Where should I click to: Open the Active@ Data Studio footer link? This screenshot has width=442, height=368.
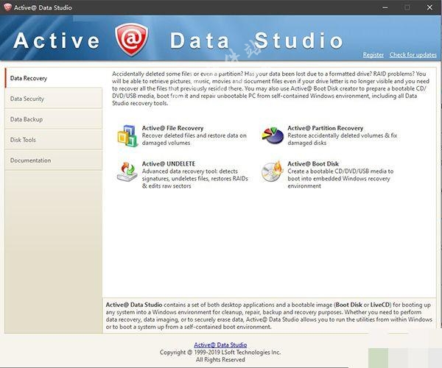point(220,345)
